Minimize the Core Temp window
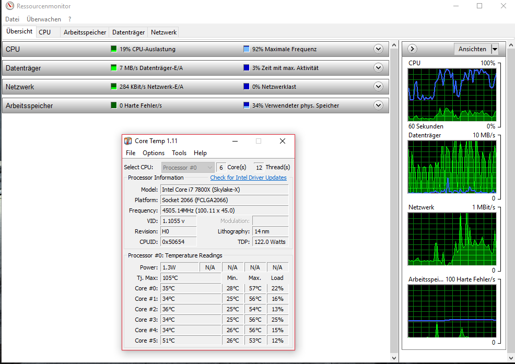The height and width of the screenshot is (364, 515). tap(235, 141)
